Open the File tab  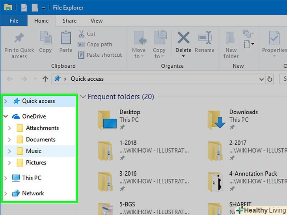[x=14, y=20]
